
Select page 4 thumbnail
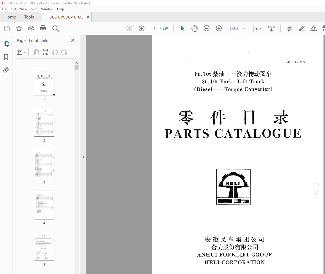click(x=44, y=205)
